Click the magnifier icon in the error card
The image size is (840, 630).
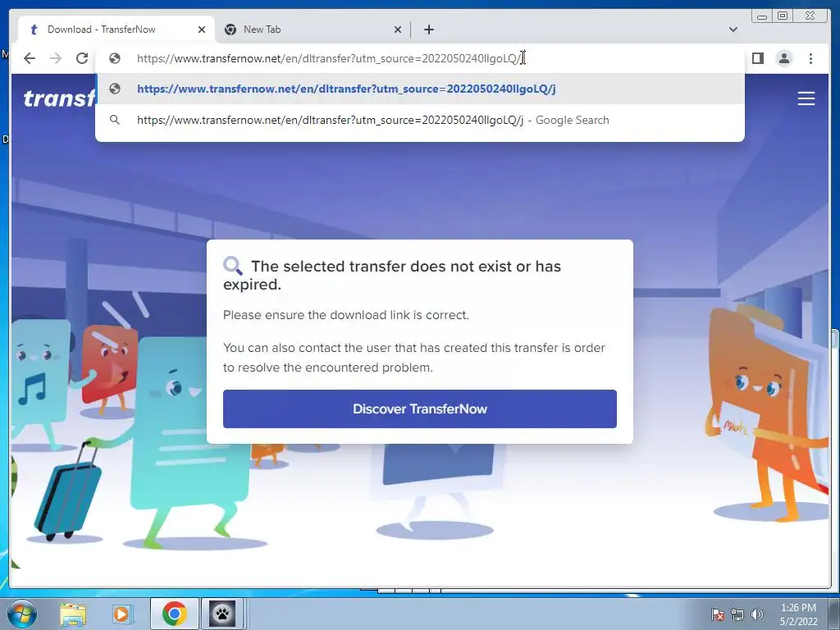pyautogui.click(x=233, y=266)
